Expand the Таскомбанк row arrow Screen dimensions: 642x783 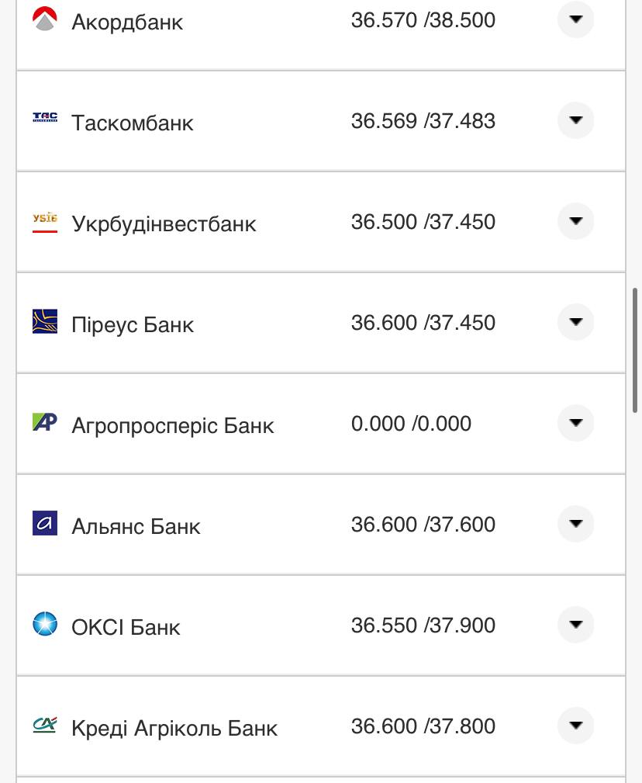575,120
